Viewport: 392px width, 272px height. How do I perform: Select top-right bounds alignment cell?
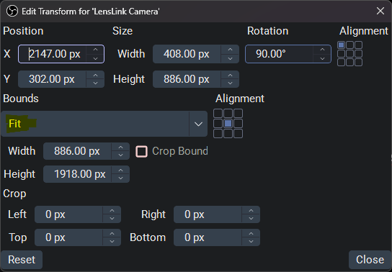[x=238, y=113]
